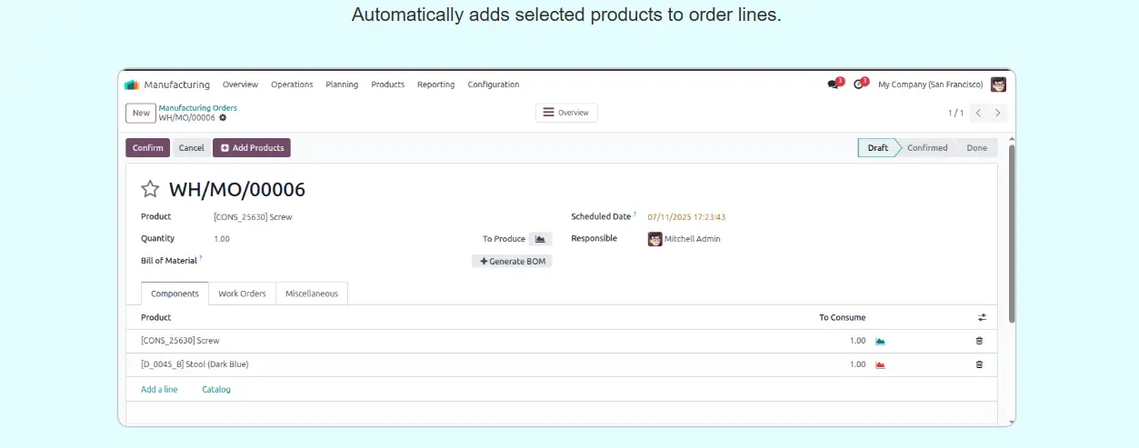Image resolution: width=1139 pixels, height=448 pixels.
Task: Open the Miscellaneous tab
Action: pos(312,294)
